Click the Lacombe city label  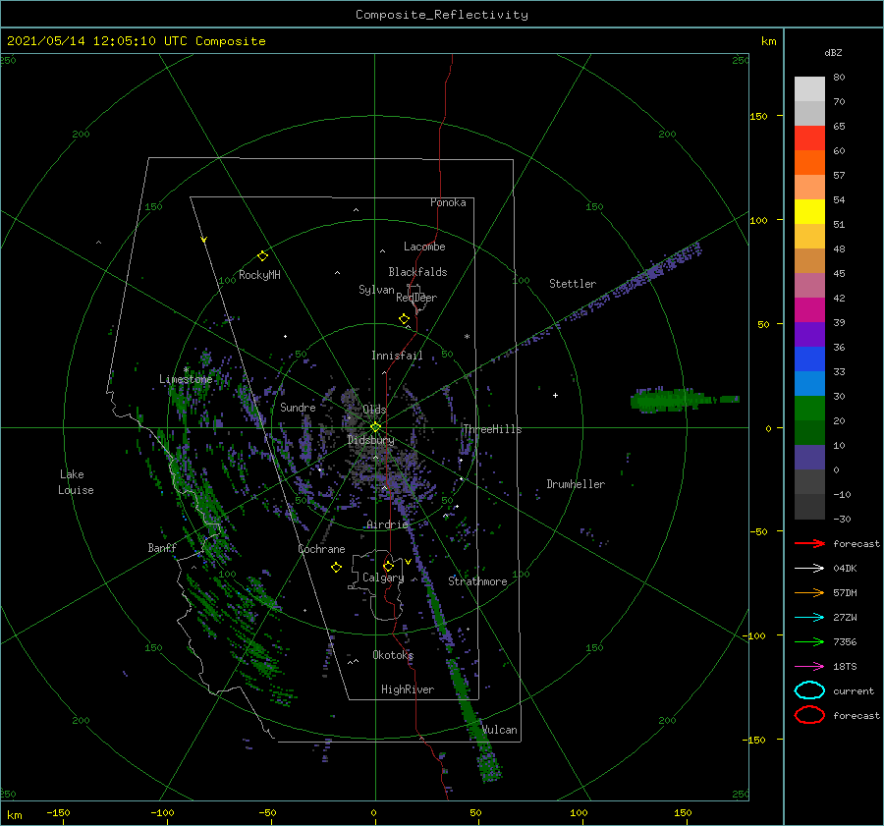pos(424,247)
